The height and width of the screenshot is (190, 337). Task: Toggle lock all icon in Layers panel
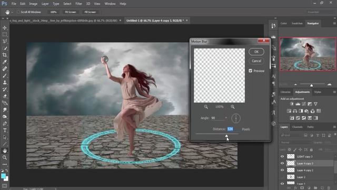coord(311,149)
